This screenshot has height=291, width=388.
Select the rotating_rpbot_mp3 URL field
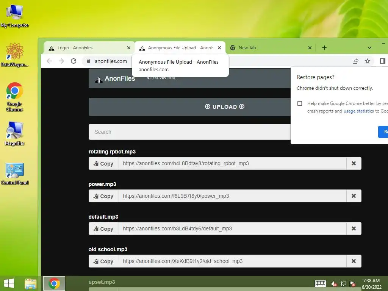(232, 164)
